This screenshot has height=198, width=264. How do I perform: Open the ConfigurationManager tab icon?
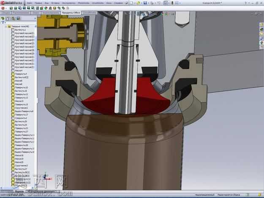(13, 18)
